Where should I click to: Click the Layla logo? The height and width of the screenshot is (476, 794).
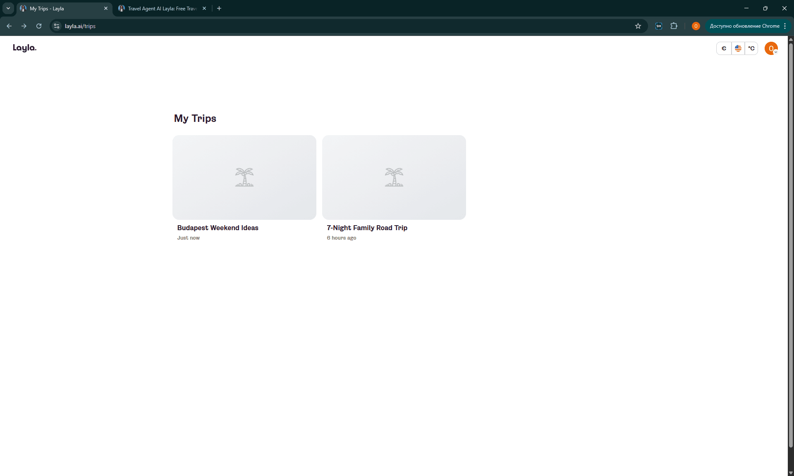coord(24,48)
